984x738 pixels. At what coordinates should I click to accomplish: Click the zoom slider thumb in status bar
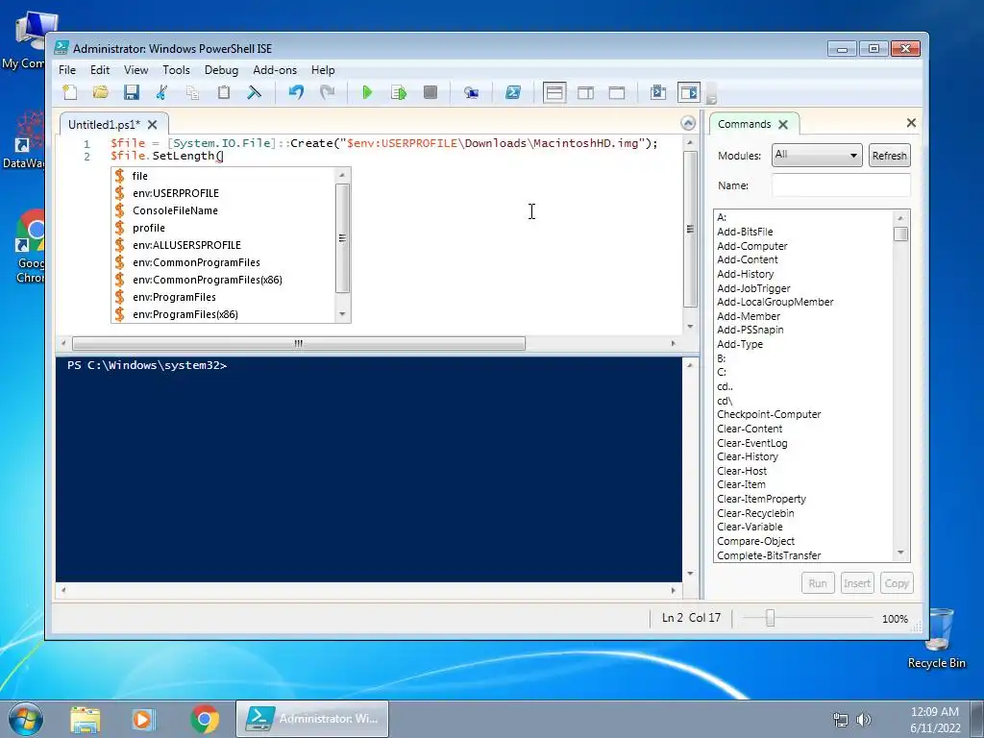[770, 618]
